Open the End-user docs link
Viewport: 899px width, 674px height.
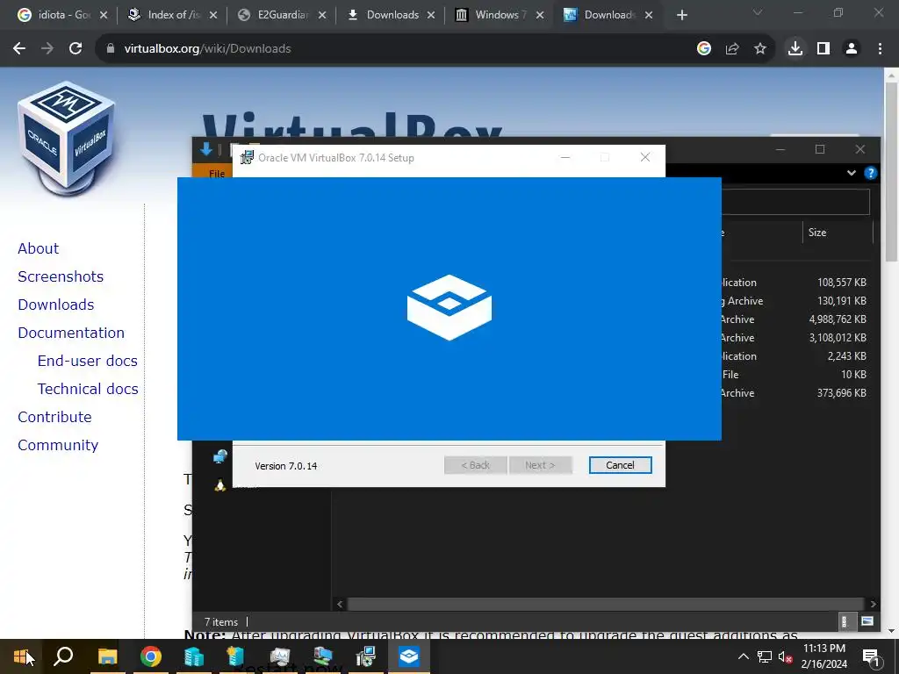point(88,361)
